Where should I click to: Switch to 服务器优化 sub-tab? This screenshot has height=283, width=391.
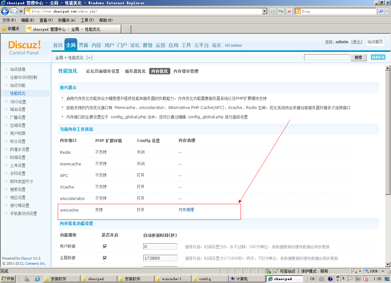(135, 71)
